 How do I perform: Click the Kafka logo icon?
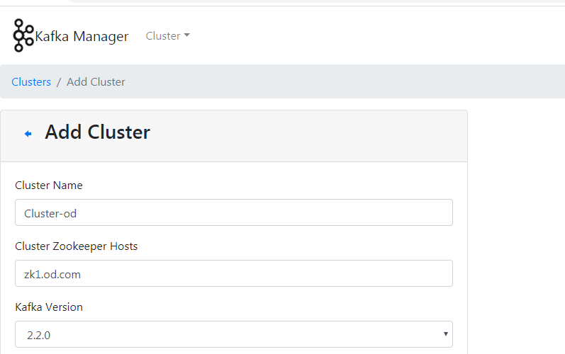point(23,35)
